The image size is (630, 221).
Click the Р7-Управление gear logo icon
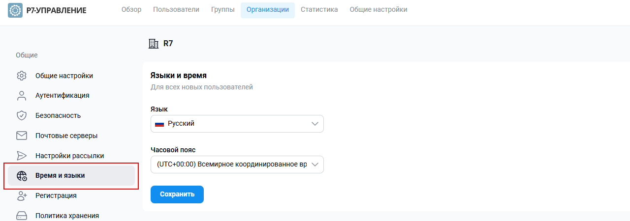pyautogui.click(x=15, y=10)
